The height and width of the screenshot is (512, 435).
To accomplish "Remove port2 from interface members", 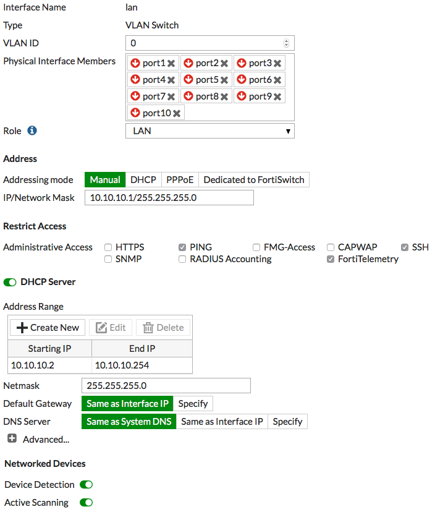I will [x=224, y=63].
